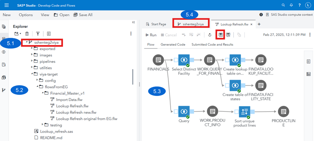Click the upload icon in flow toolbar
The image size is (314, 141).
coord(210,35)
